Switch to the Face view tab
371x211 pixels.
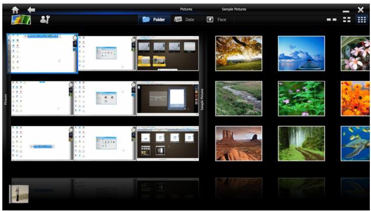[217, 19]
